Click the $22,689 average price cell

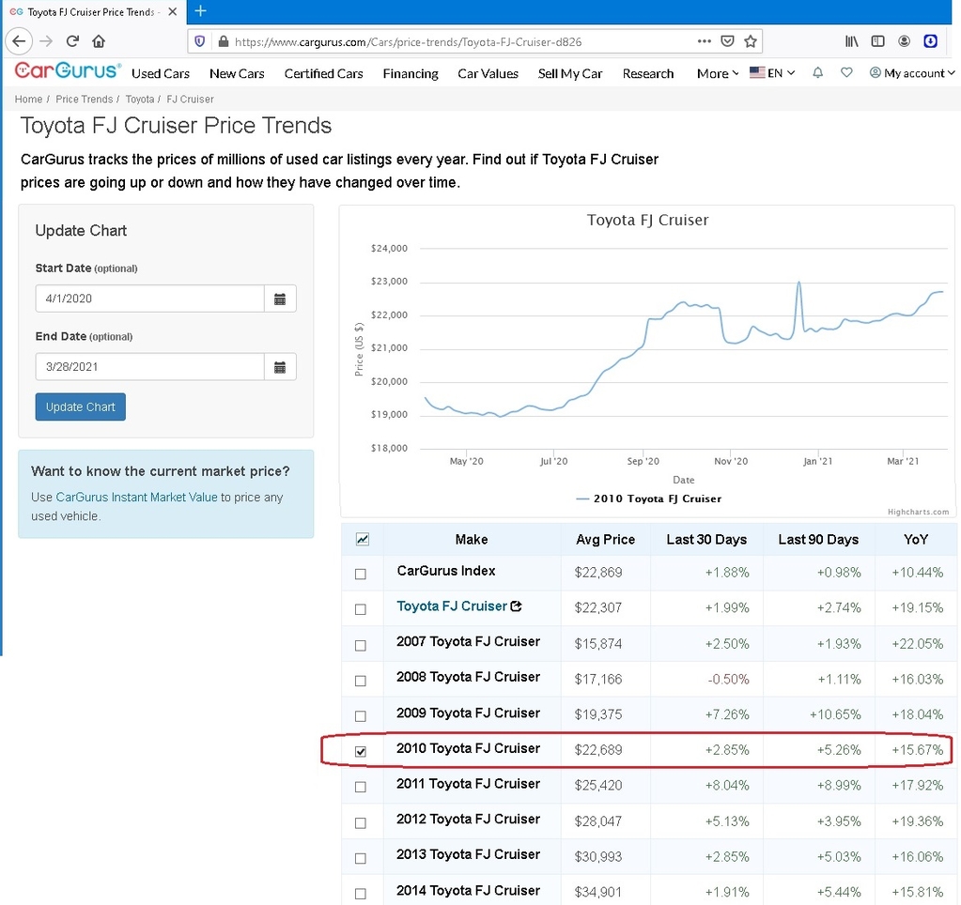[598, 750]
